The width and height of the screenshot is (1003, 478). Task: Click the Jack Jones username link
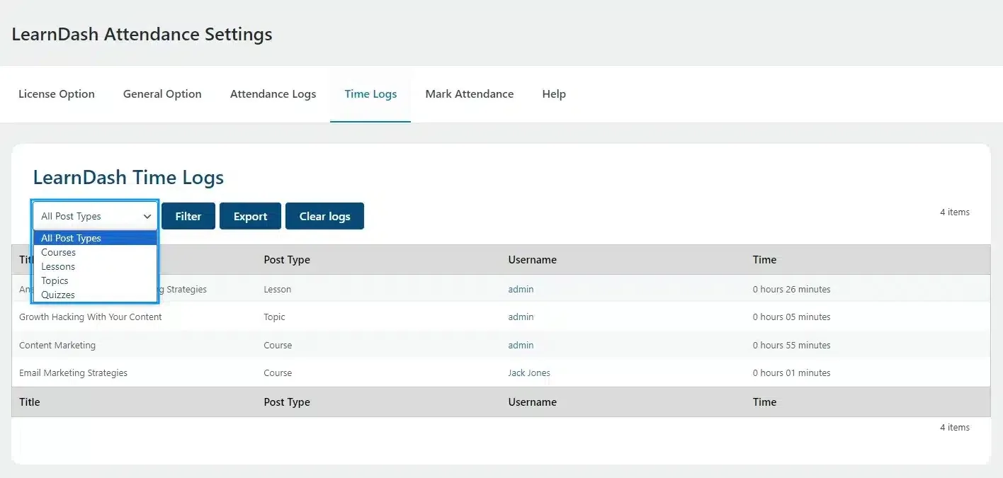(529, 372)
